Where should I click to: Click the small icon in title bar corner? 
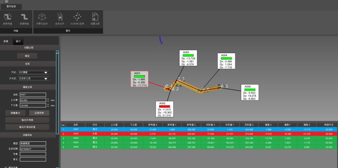click(6, 1)
